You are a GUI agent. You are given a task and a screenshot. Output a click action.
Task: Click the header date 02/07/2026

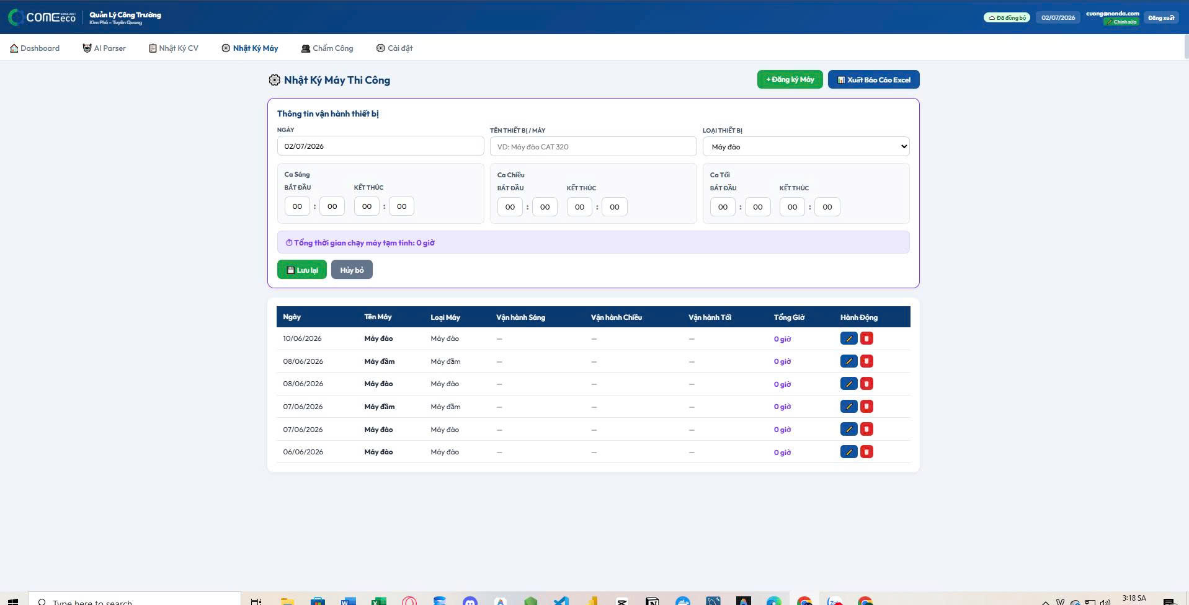tap(1058, 17)
